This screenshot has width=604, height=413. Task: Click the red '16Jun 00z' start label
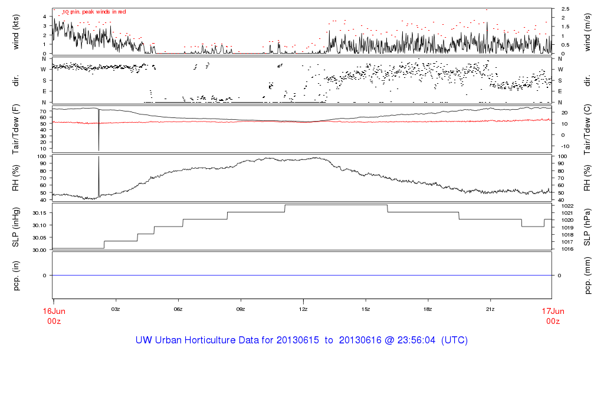pyautogui.click(x=54, y=316)
